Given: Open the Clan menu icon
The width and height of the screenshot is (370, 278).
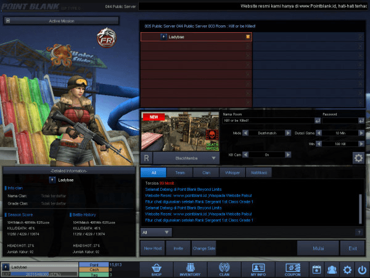Looking at the screenshot, I should (x=224, y=270).
